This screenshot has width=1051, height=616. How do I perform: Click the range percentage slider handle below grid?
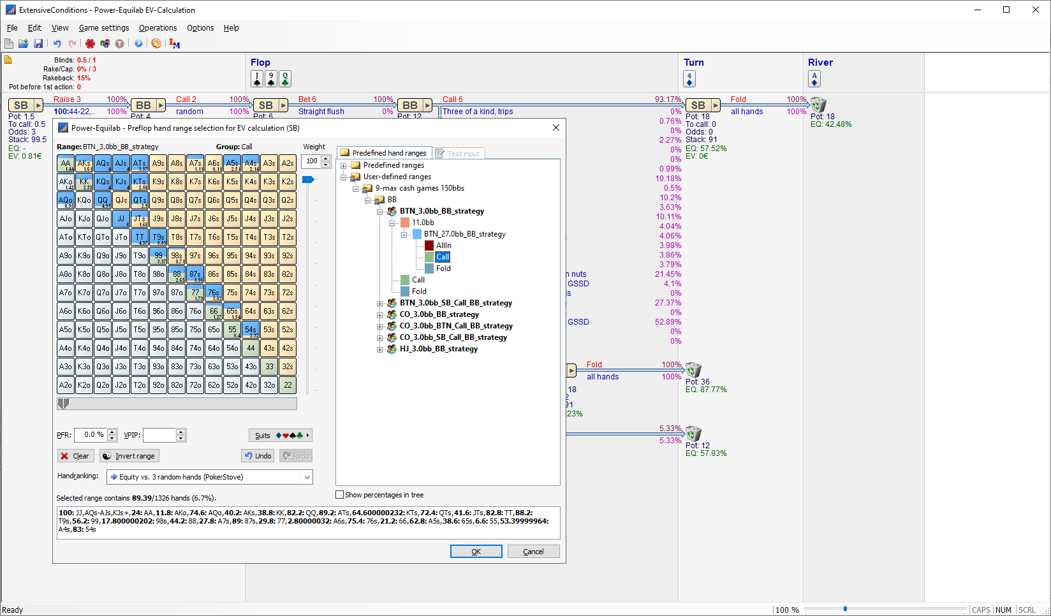(x=63, y=404)
